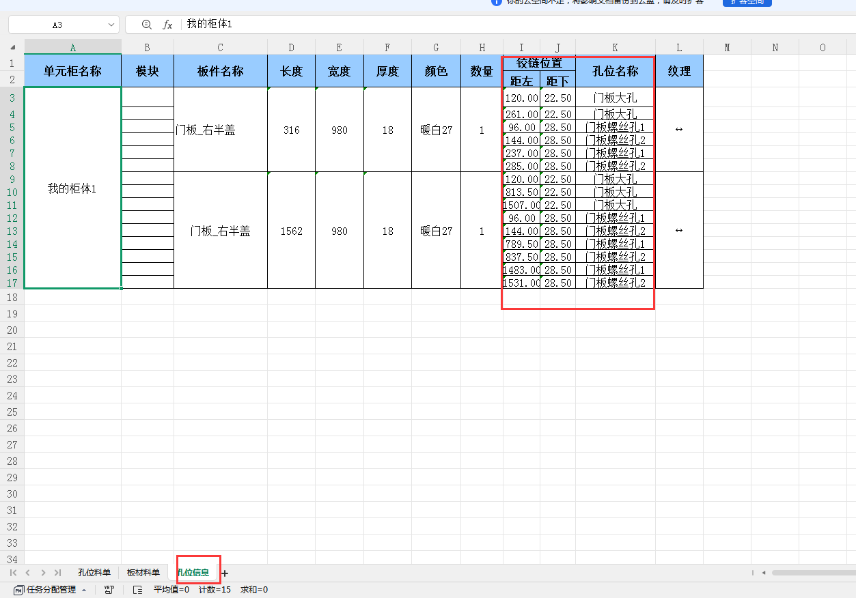The width and height of the screenshot is (856, 598).
Task: Click the magnifier zoom icon beside the formula bar
Action: 147,24
